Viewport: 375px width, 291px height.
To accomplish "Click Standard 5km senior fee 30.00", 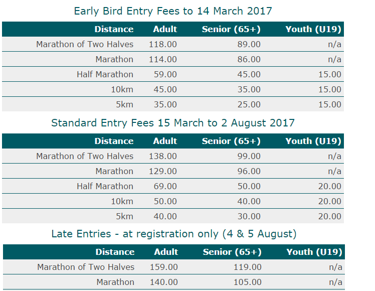I will pos(249,217).
